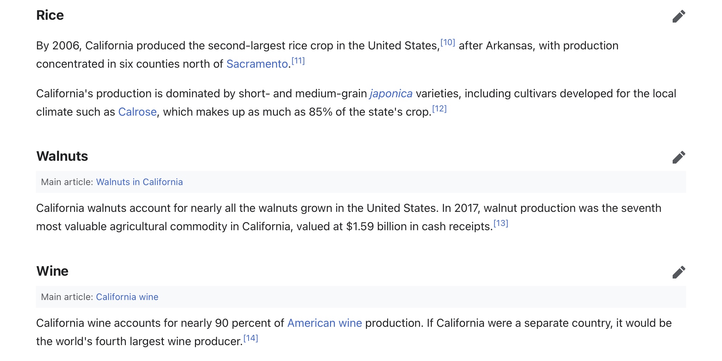
Task: Jump to footnote [12]
Action: [439, 109]
